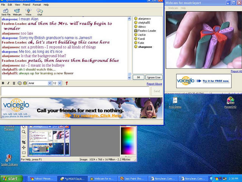This screenshot has width=242, height=182.
Task: Click the voiceglo Try it for FREE banner
Action: coord(204,81)
